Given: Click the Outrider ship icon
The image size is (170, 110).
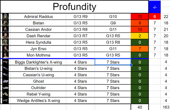Looking at the screenshot, I should click(5, 88).
